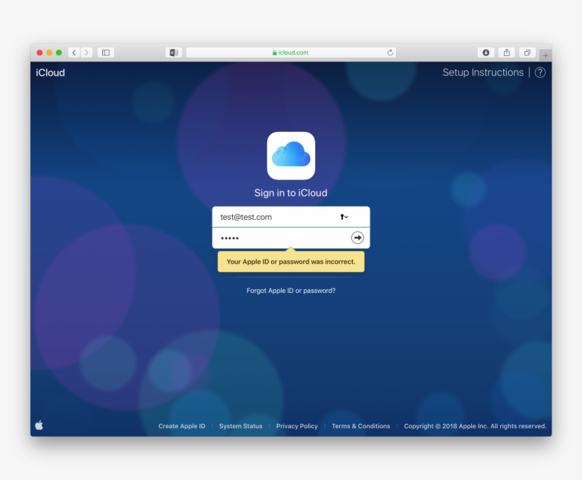
Task: Open Terms & Conditions link
Action: 361,426
